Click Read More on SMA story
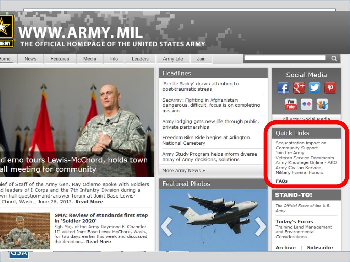This screenshot has height=262, width=350. click(x=99, y=242)
